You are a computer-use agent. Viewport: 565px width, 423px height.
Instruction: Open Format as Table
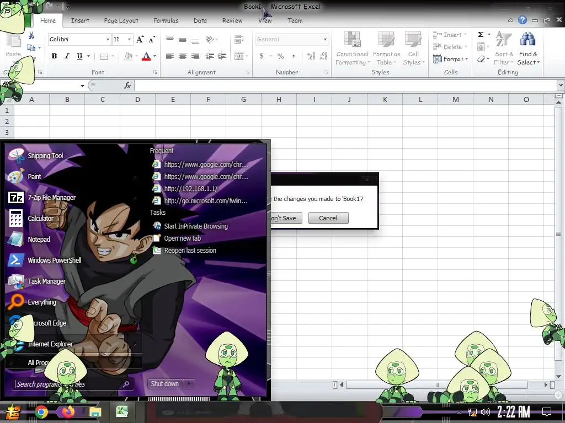(386, 48)
